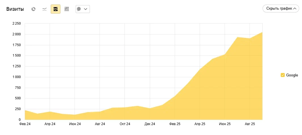The height and width of the screenshot is (135, 302).
Task: Click the chart peak at the right edge
Action: pos(262,33)
